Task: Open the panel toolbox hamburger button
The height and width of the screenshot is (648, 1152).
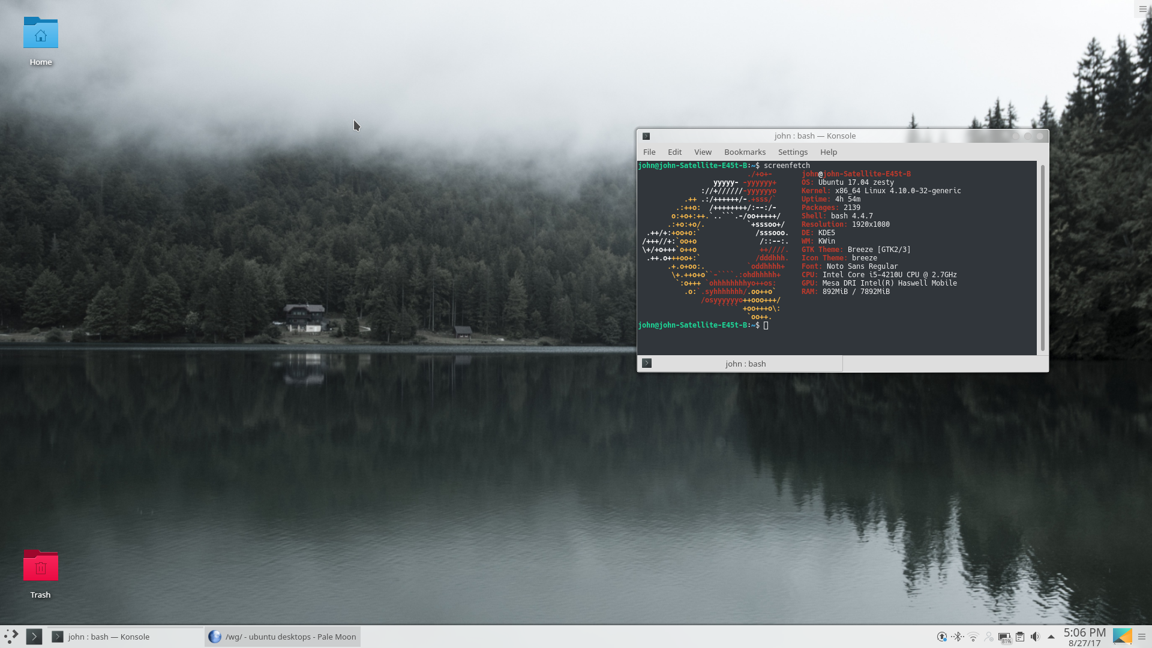Action: click(1142, 637)
